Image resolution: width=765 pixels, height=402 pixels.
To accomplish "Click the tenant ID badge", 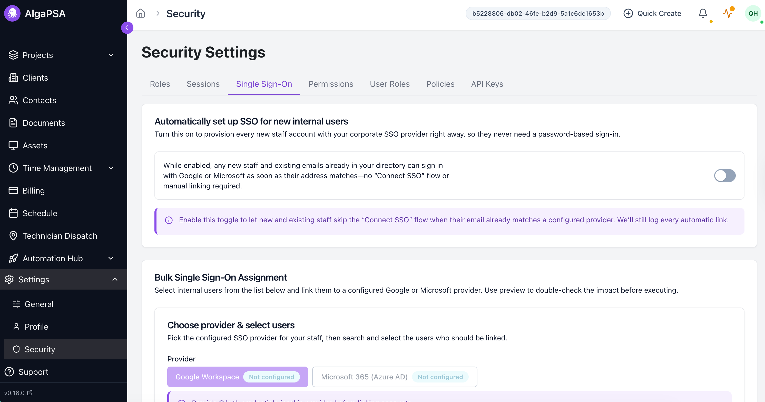I will point(538,13).
